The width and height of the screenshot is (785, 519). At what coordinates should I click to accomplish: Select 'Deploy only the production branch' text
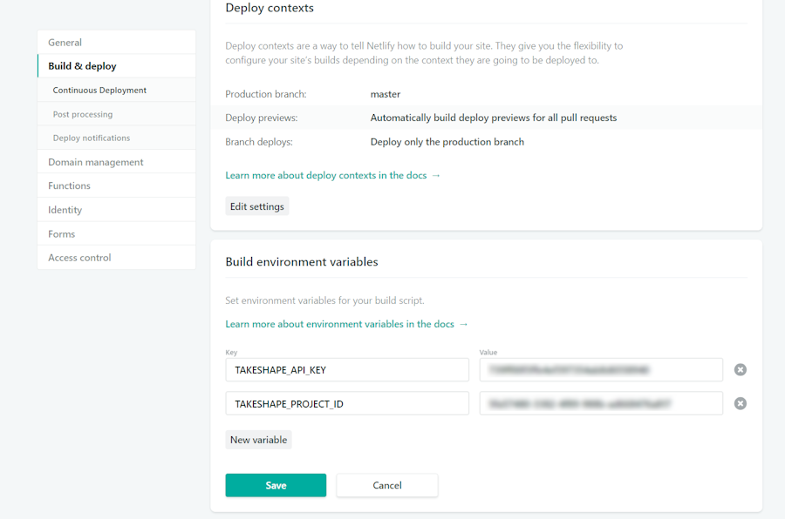tap(447, 142)
